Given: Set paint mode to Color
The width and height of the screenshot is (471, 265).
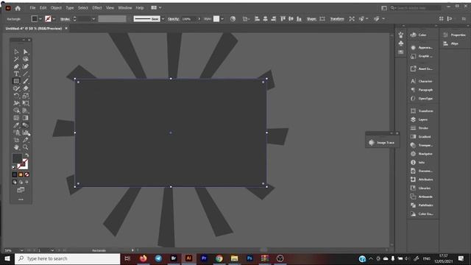Looking at the screenshot, I should (15, 174).
